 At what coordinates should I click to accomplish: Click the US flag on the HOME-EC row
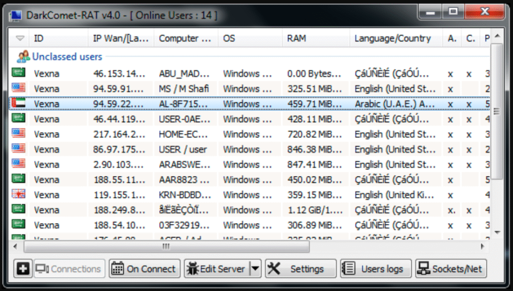(19, 134)
